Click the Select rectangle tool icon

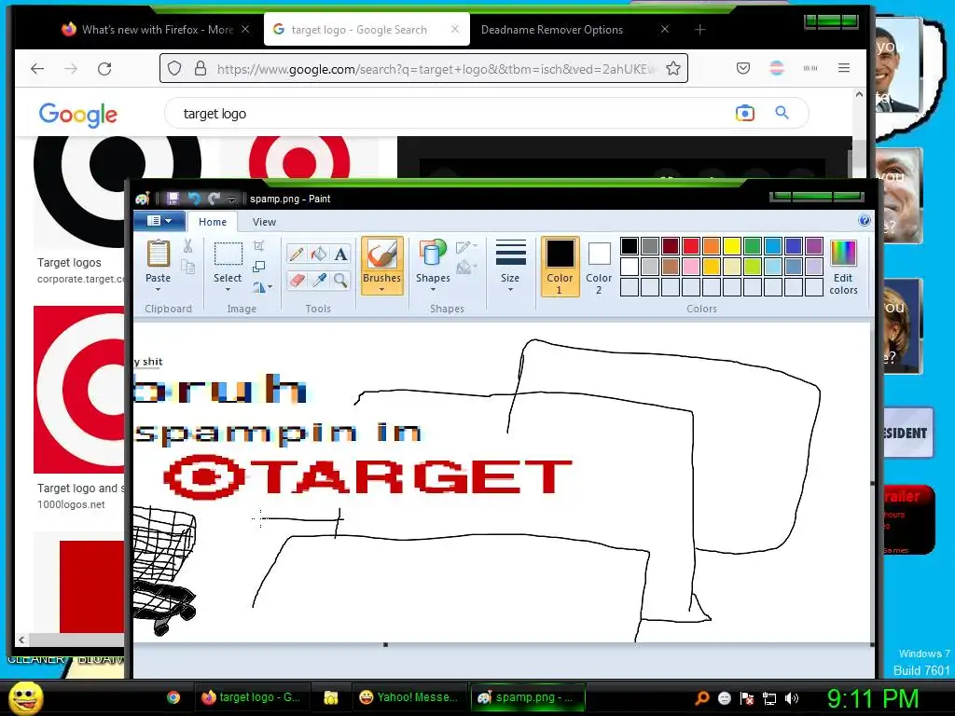(x=228, y=254)
